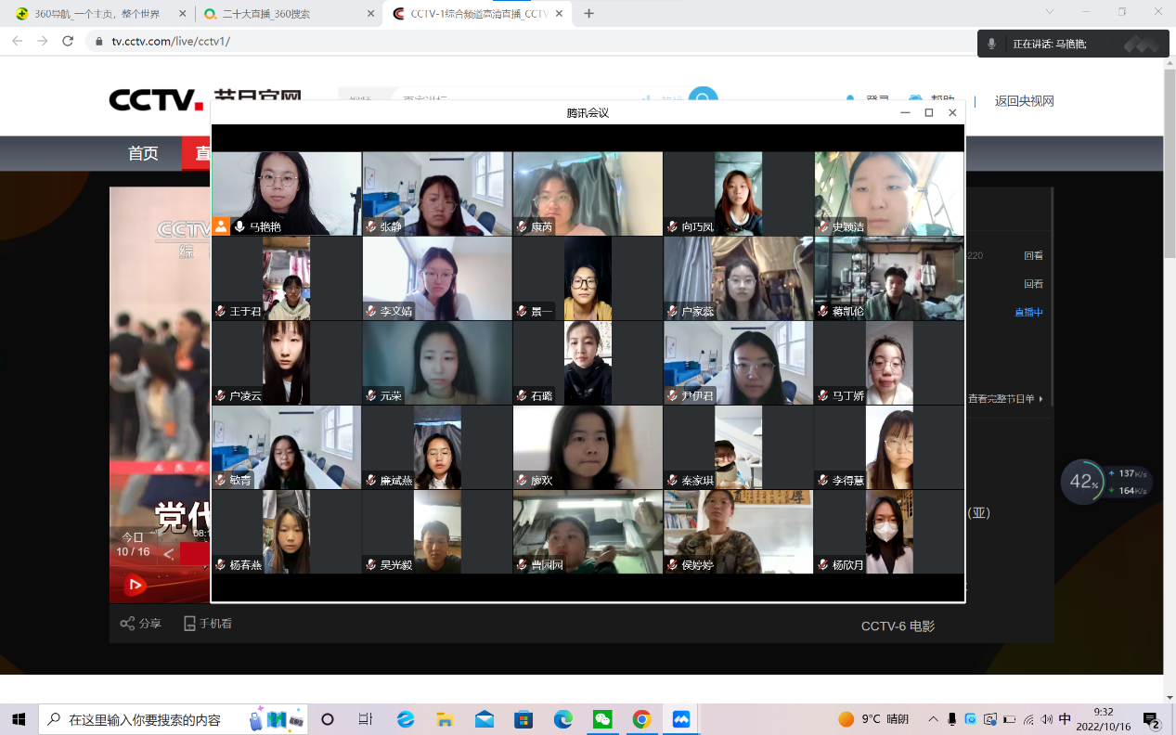Open WeChat from the taskbar

point(602,719)
